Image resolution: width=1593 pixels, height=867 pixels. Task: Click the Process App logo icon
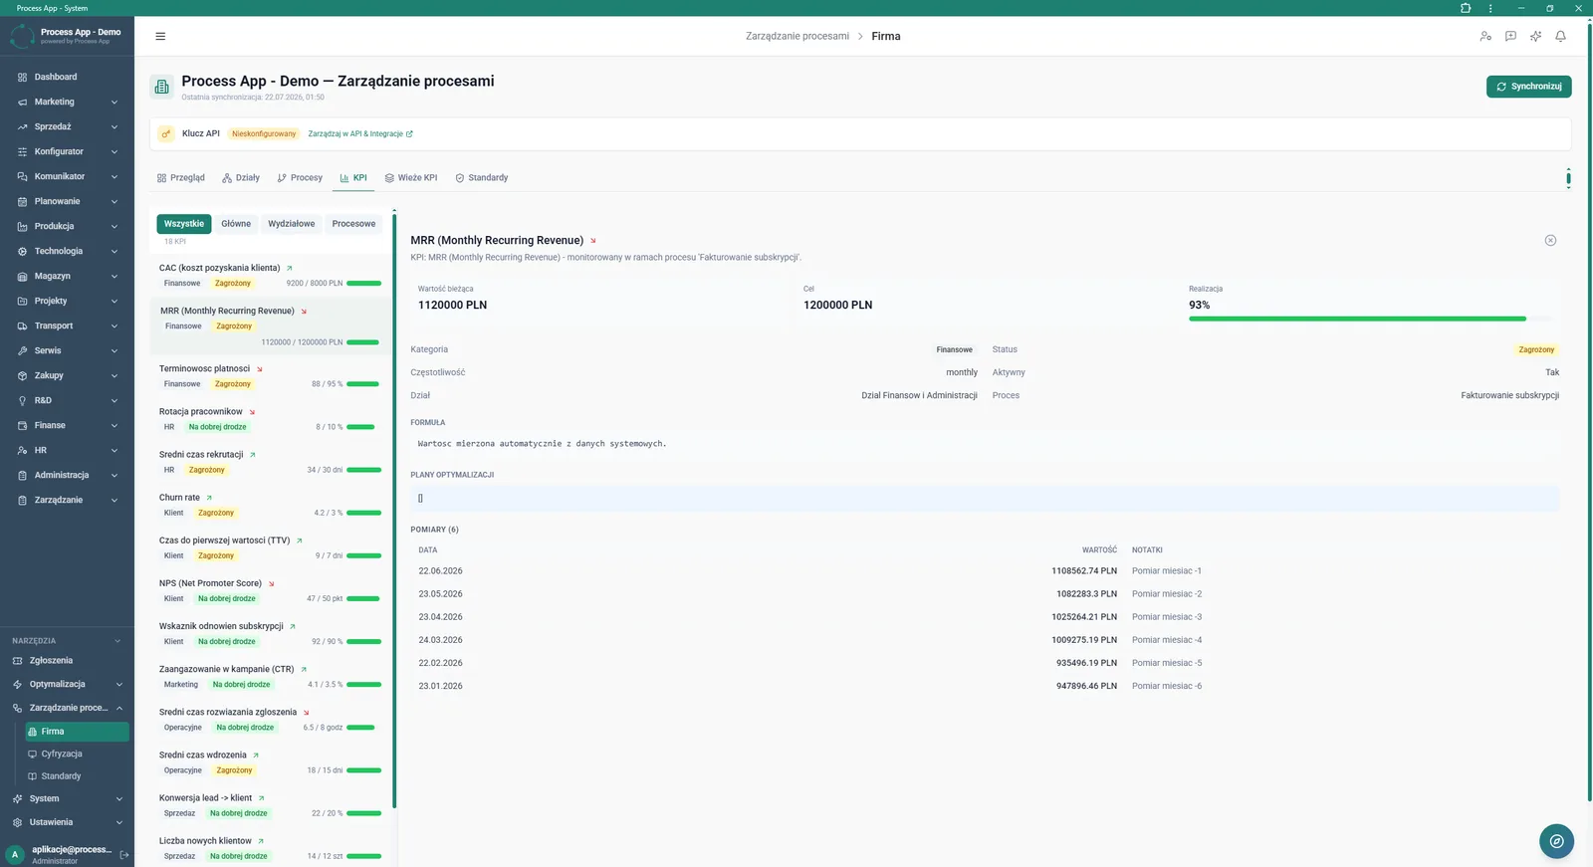click(x=22, y=36)
